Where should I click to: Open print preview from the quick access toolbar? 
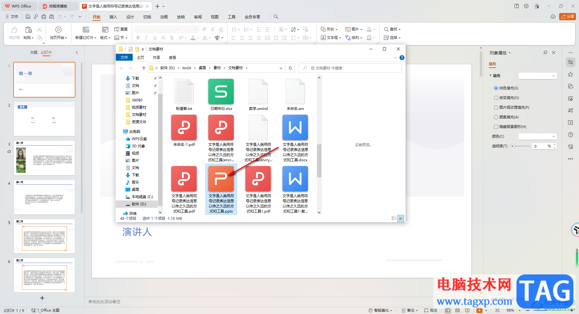(x=52, y=17)
